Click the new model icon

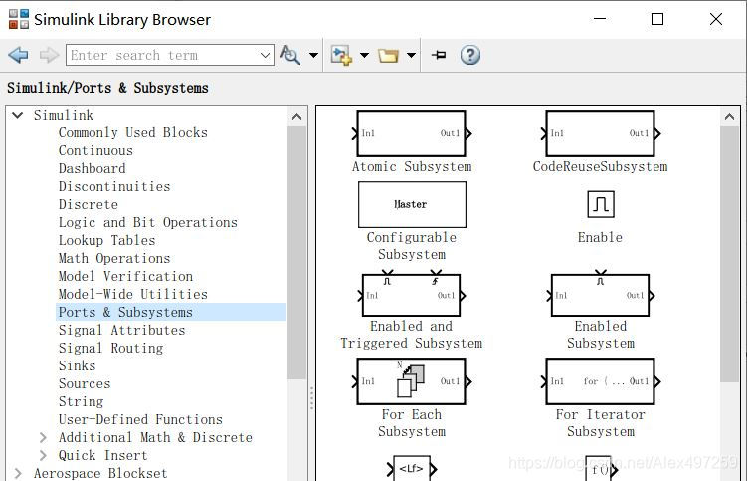point(341,55)
